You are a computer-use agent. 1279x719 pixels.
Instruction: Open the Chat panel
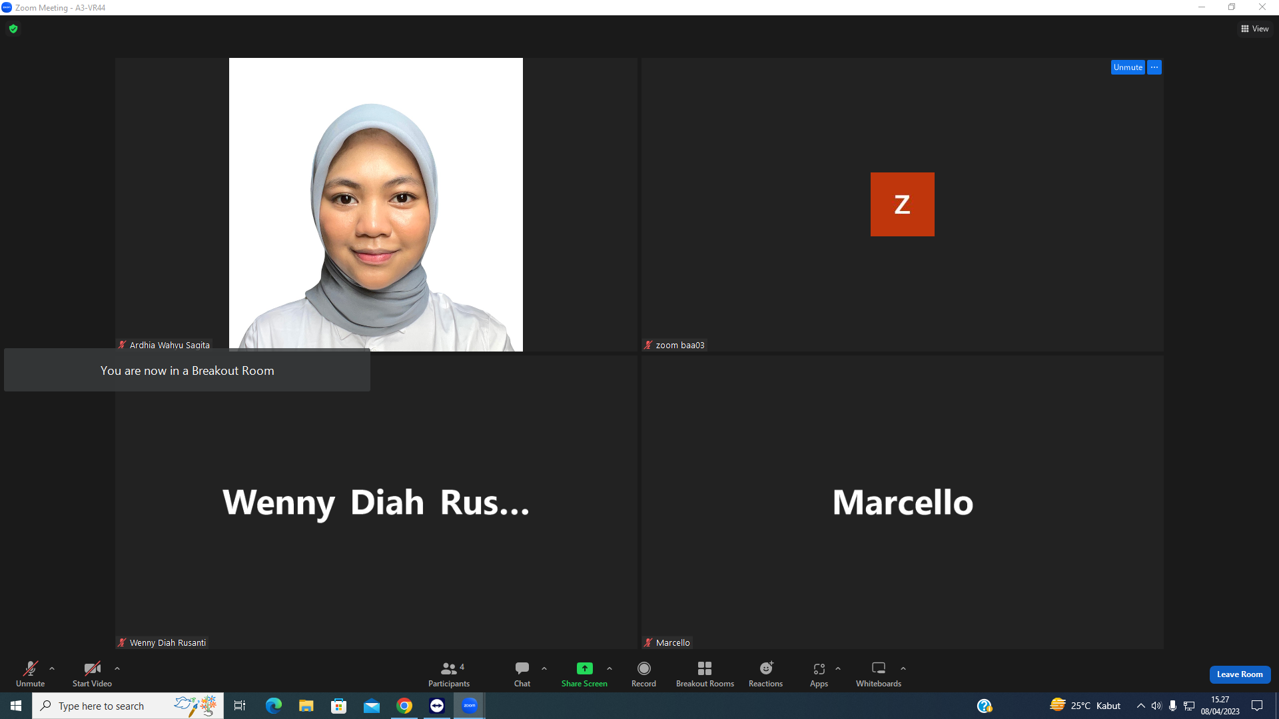[x=522, y=674]
